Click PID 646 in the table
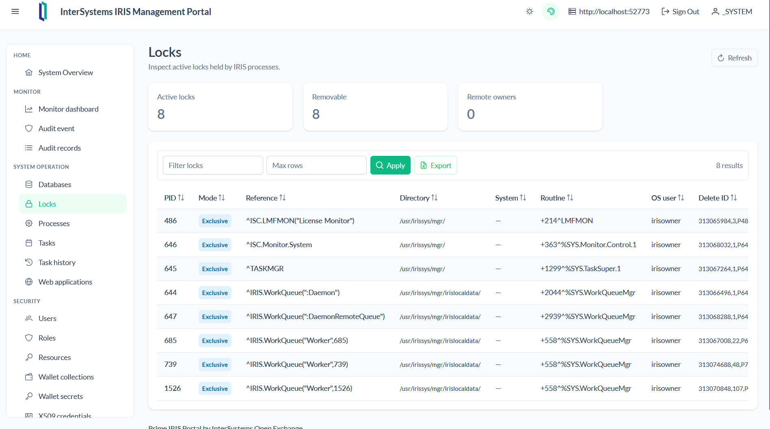Viewport: 770px width, 429px height. point(171,245)
